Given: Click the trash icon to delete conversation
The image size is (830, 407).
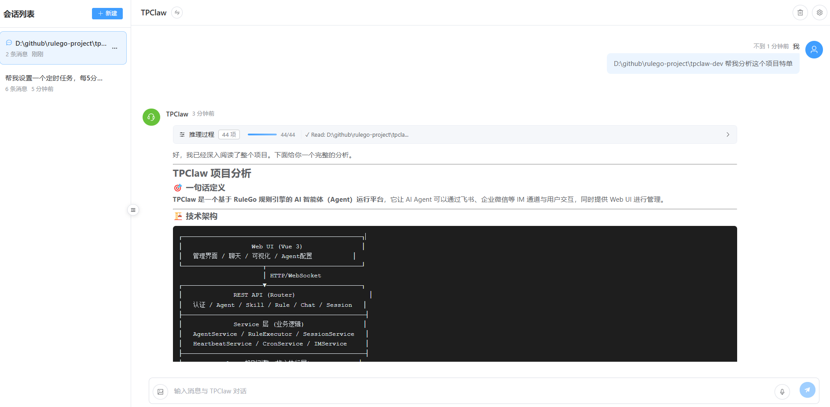Looking at the screenshot, I should [x=800, y=13].
